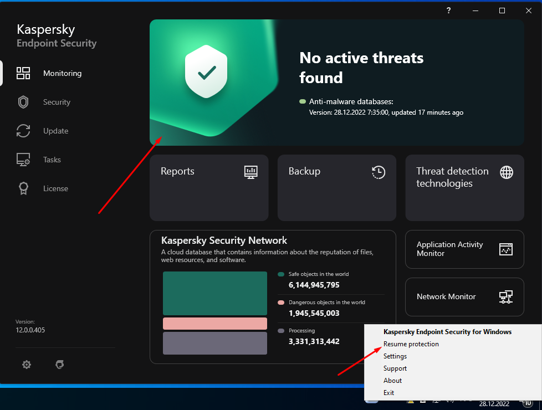Click the help question mark icon
Viewport: 542px width, 410px height.
[x=449, y=11]
